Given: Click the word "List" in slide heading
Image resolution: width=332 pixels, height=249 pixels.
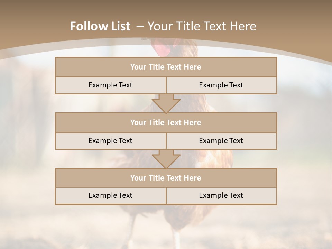Looking at the screenshot, I should pyautogui.click(x=120, y=26).
